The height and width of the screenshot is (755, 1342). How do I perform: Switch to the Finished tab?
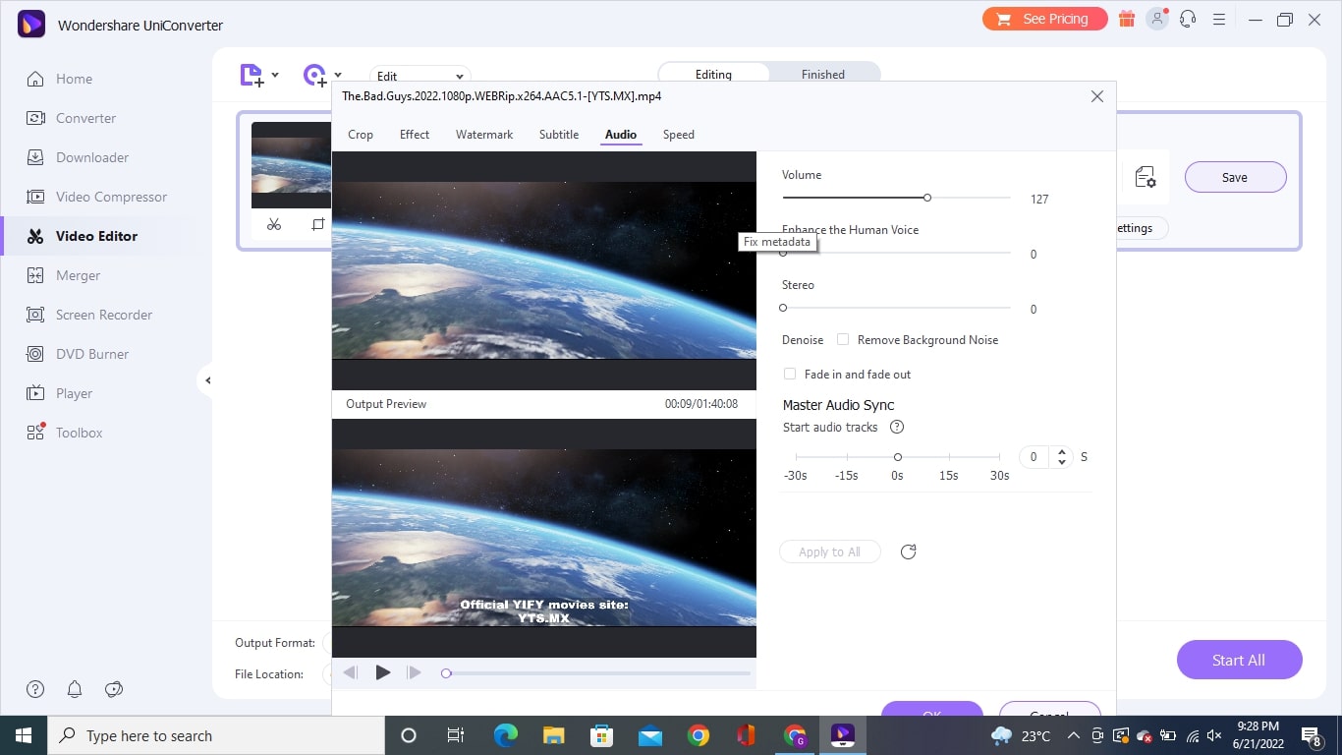(823, 74)
